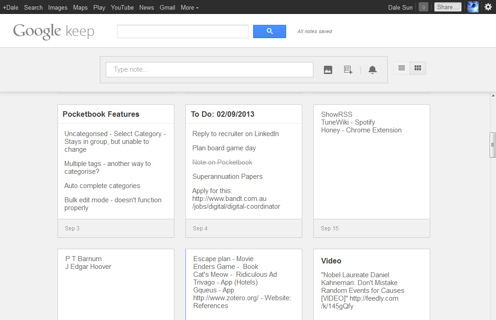496x320 pixels.
Task: Open Images in the Google bar
Action: (58, 7)
